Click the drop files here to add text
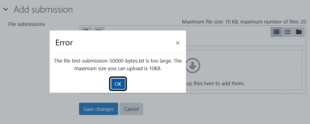 coord(215,84)
